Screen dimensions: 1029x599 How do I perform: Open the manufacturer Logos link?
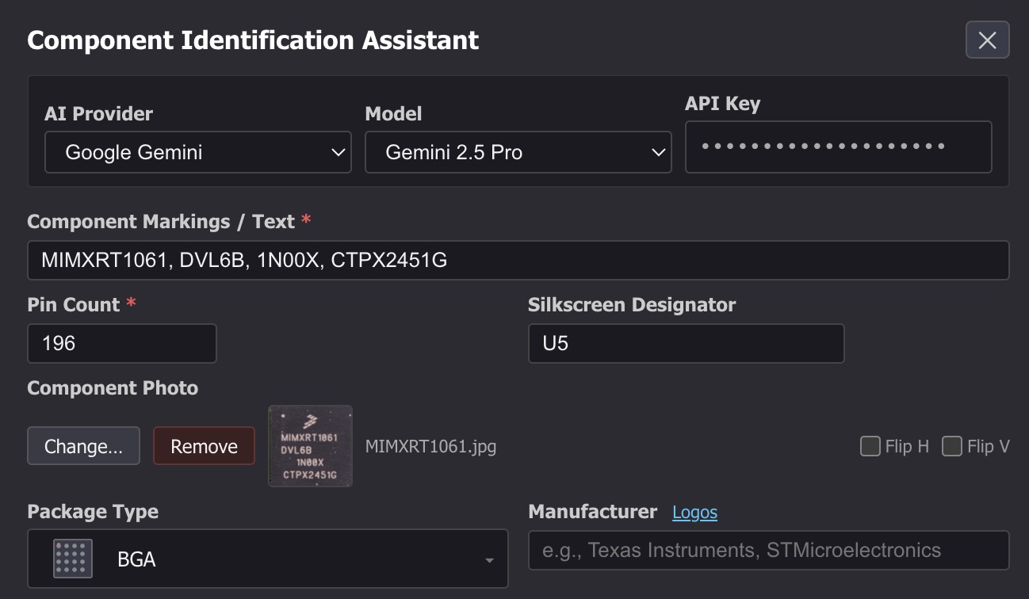[695, 512]
